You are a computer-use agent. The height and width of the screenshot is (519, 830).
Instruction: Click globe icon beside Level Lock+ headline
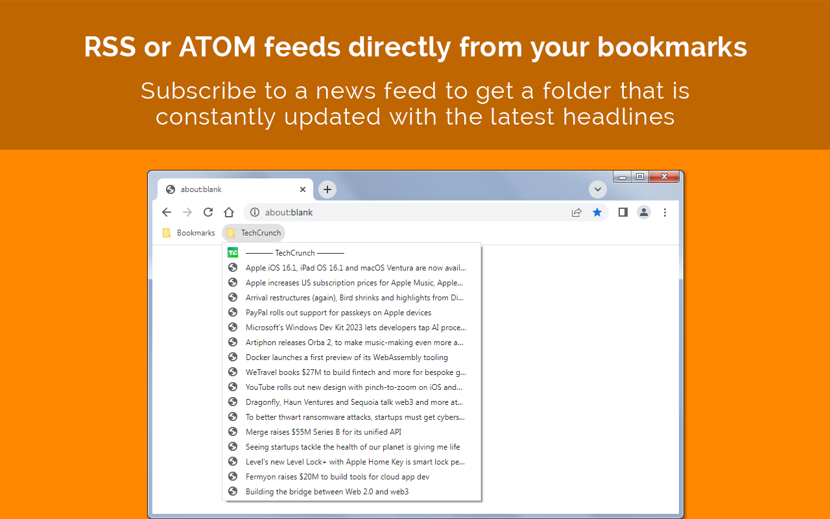click(x=233, y=462)
